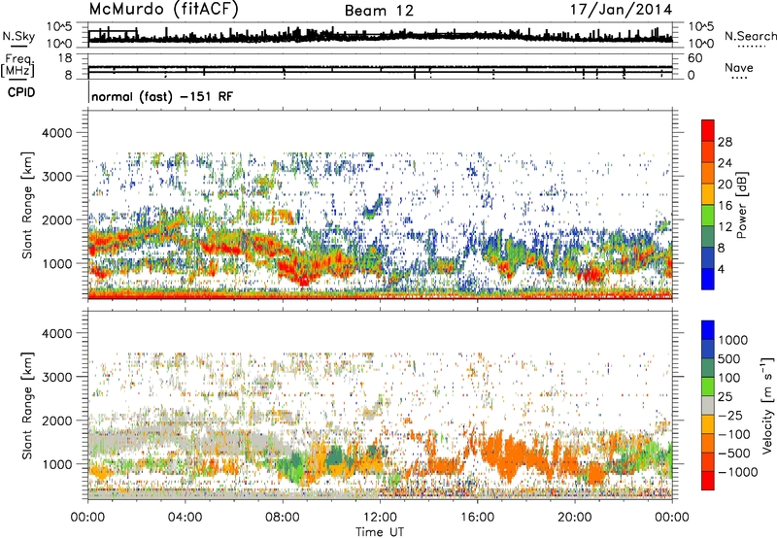This screenshot has height=538, width=777.
Task: Click the N.Search legend label
Action: (750, 36)
